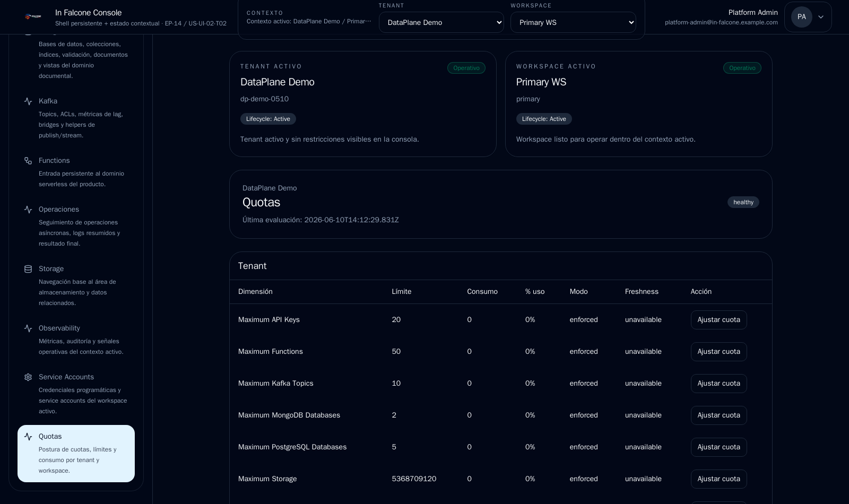The image size is (849, 504).
Task: Click the Operaciones activity icon
Action: [x=28, y=210]
